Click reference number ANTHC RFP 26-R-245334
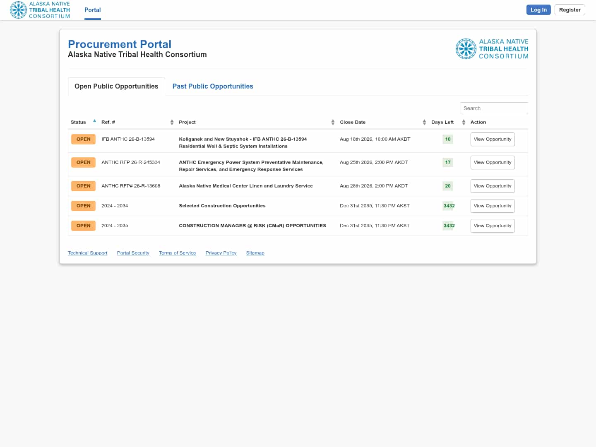Screen dimensions: 596x447 click(131, 163)
